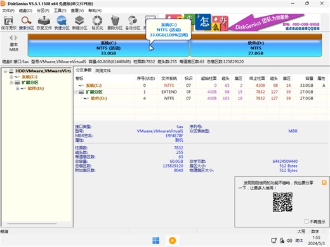Click the Save Changes (保存更改) toolbar icon

[8, 23]
